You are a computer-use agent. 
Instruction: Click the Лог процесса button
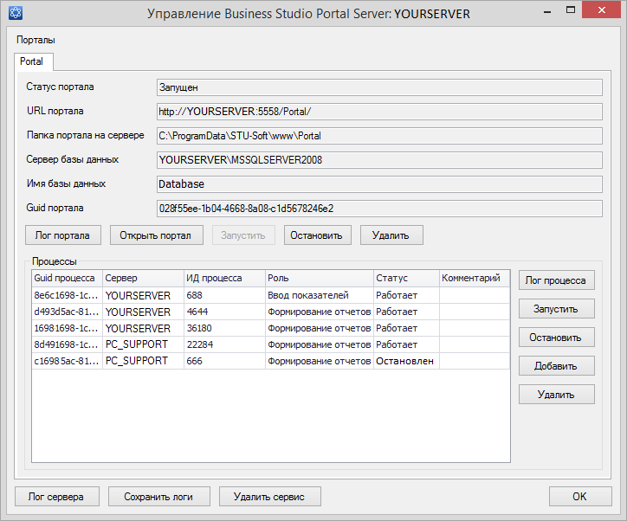point(556,280)
